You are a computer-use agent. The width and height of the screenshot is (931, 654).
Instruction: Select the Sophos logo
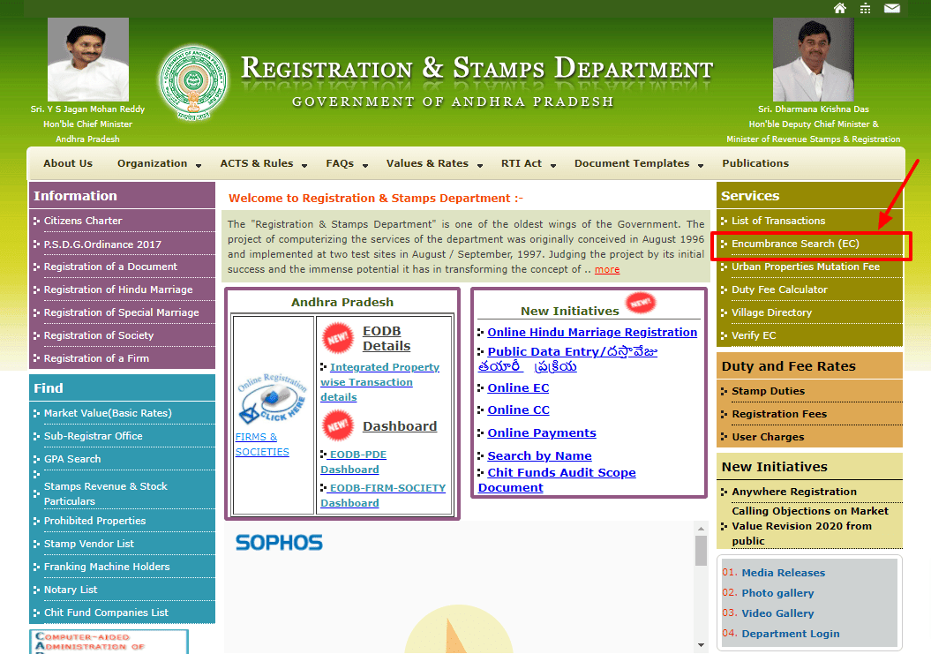279,542
